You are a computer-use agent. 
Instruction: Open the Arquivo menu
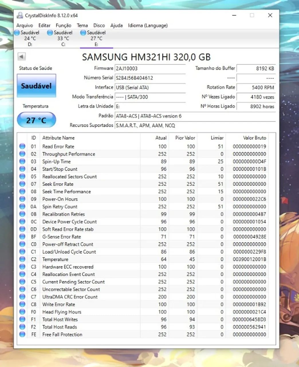pyautogui.click(x=25, y=26)
